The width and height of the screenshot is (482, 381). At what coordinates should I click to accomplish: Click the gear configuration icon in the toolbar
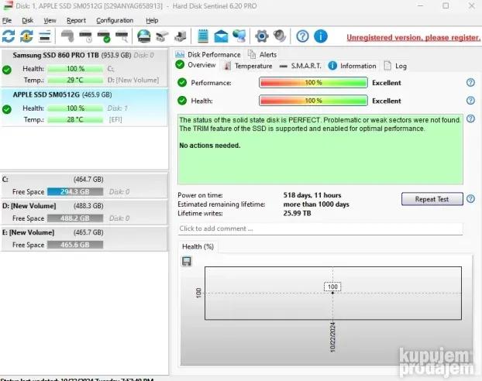click(x=262, y=36)
